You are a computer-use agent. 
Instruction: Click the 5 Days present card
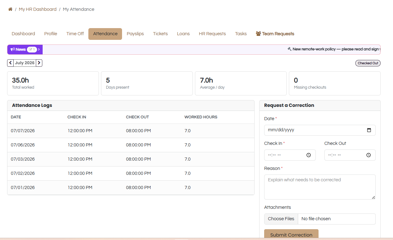pos(147,83)
